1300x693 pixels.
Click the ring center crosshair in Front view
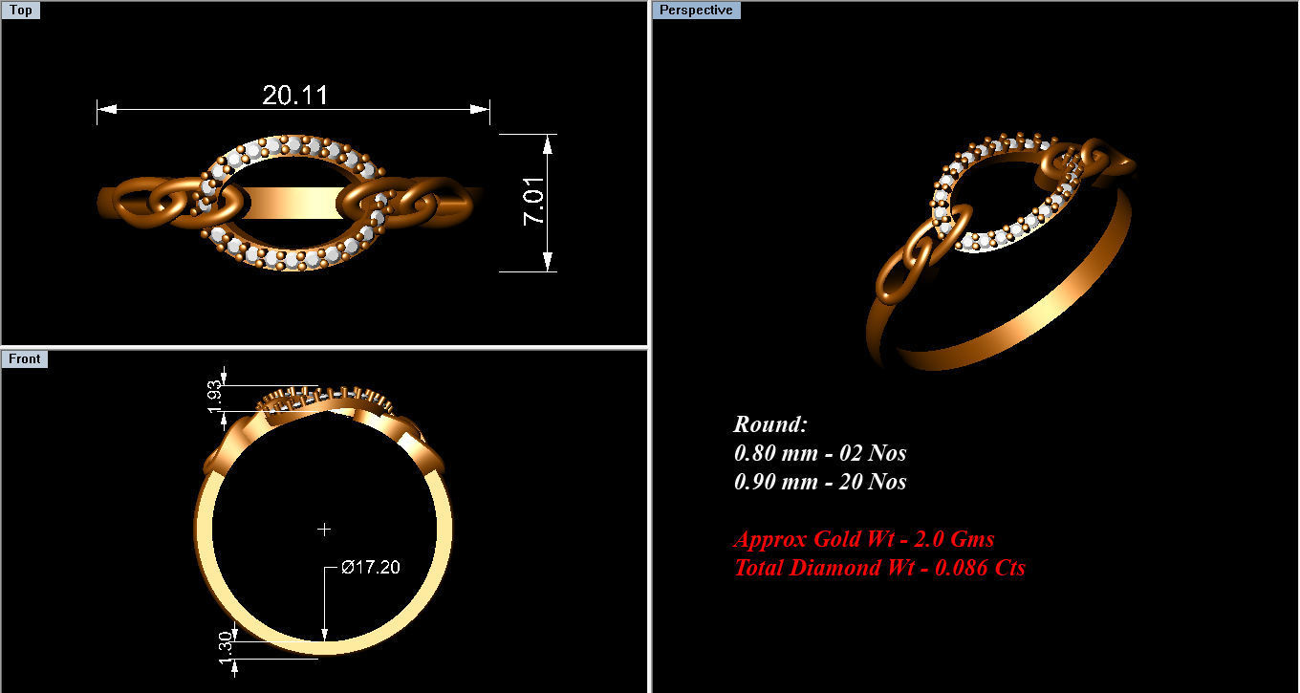[x=324, y=529]
